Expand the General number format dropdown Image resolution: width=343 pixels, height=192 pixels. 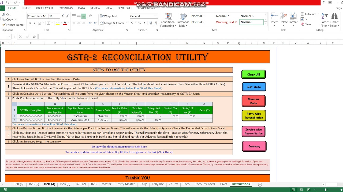click(x=157, y=16)
